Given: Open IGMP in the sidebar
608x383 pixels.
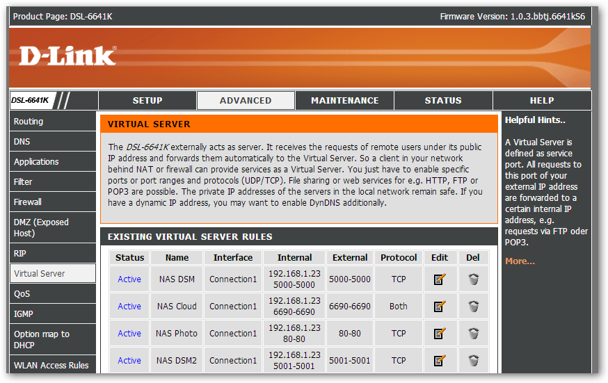Looking at the screenshot, I should point(53,313).
